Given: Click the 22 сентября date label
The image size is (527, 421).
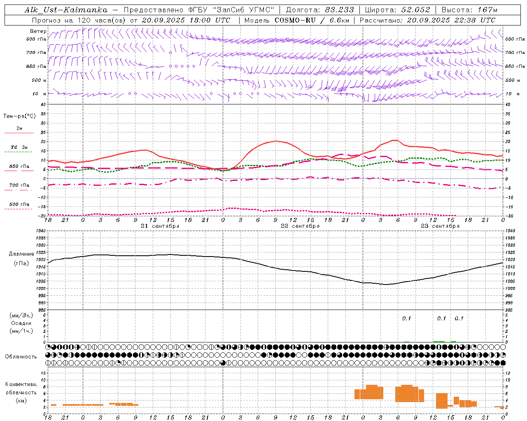Looking at the screenshot, I should 300,226.
